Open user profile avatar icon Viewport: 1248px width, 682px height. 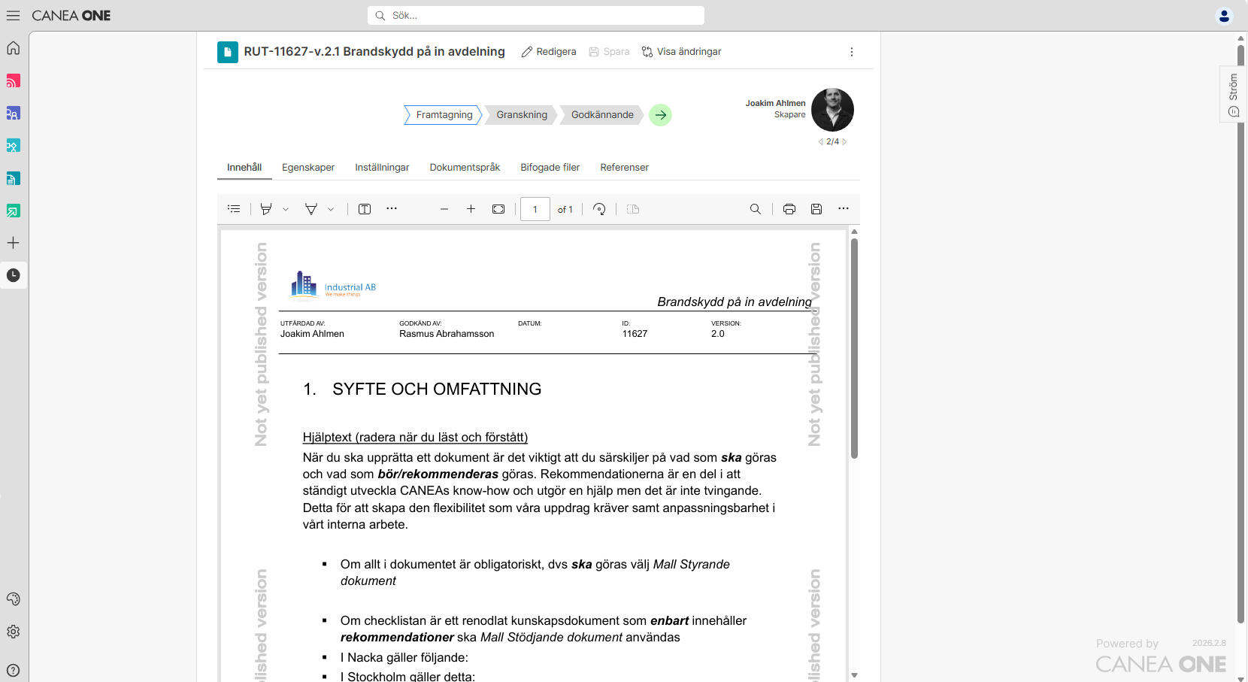click(x=1224, y=16)
